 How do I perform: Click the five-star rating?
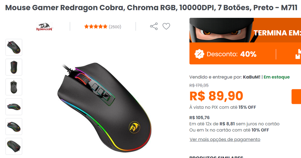[96, 27]
